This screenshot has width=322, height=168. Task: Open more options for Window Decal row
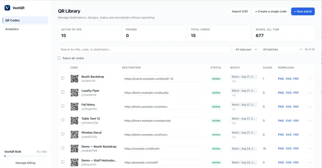point(310,135)
